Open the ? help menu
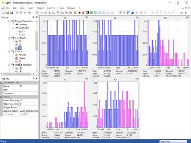 pos(79,8)
